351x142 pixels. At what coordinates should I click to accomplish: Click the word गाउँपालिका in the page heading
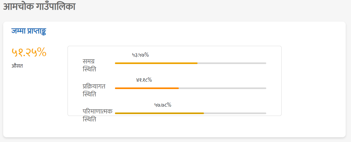coord(56,6)
